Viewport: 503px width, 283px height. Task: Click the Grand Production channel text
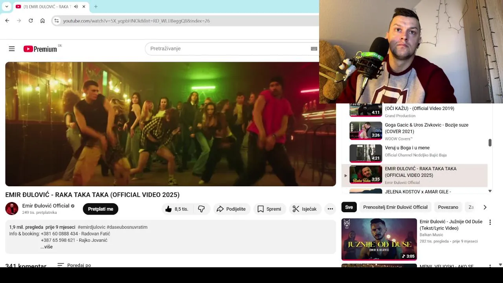[x=400, y=116]
